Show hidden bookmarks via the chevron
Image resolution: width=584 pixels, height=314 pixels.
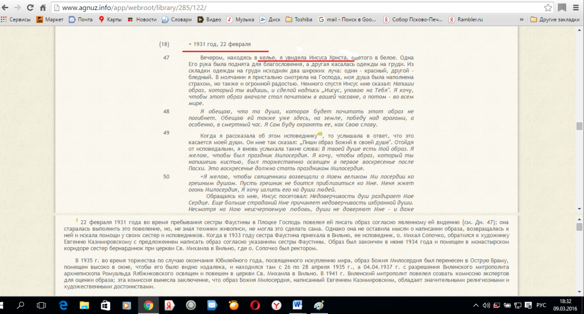[521, 20]
